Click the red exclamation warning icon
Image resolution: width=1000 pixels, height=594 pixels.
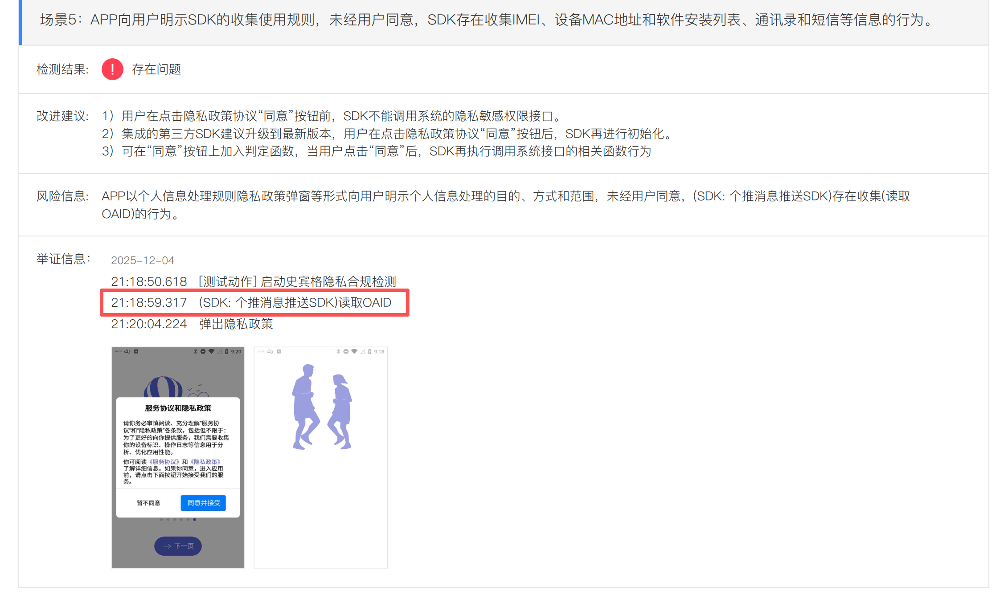coord(112,69)
